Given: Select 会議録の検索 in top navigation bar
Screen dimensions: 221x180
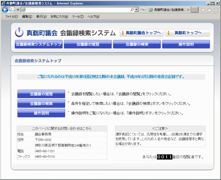Looking at the screenshot, I should coord(137,44).
